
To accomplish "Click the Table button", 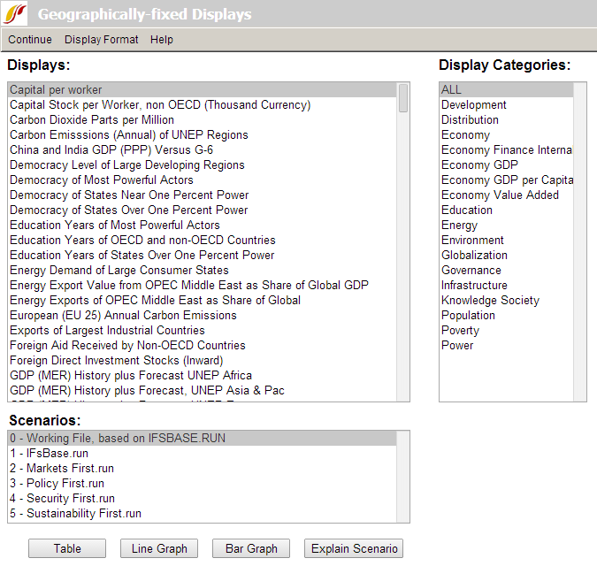I will pyautogui.click(x=67, y=548).
